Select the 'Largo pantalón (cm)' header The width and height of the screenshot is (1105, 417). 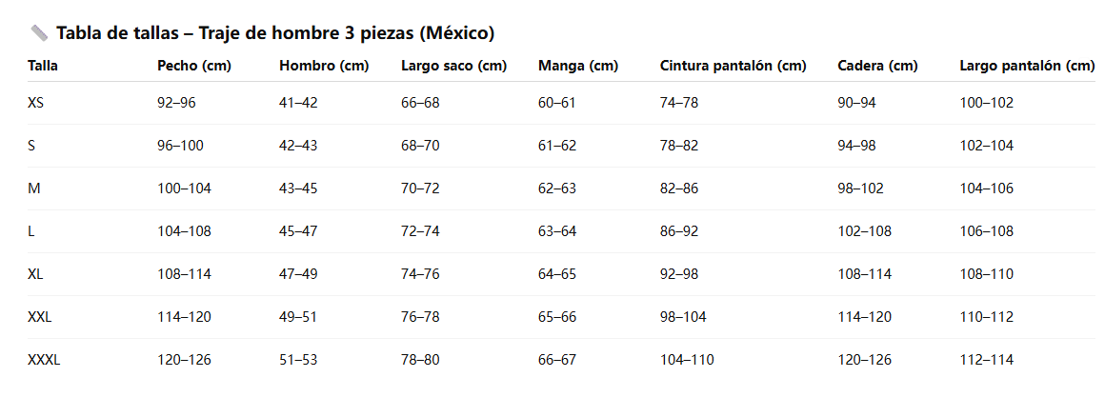point(1027,66)
